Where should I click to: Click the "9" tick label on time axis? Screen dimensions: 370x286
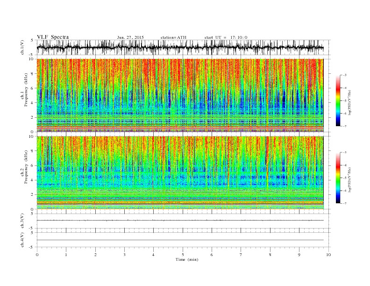click(299, 255)
